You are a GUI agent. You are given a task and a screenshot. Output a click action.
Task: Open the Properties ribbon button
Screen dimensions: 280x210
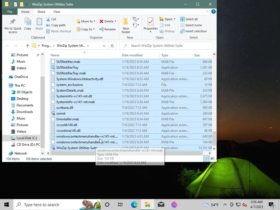[x=151, y=25]
